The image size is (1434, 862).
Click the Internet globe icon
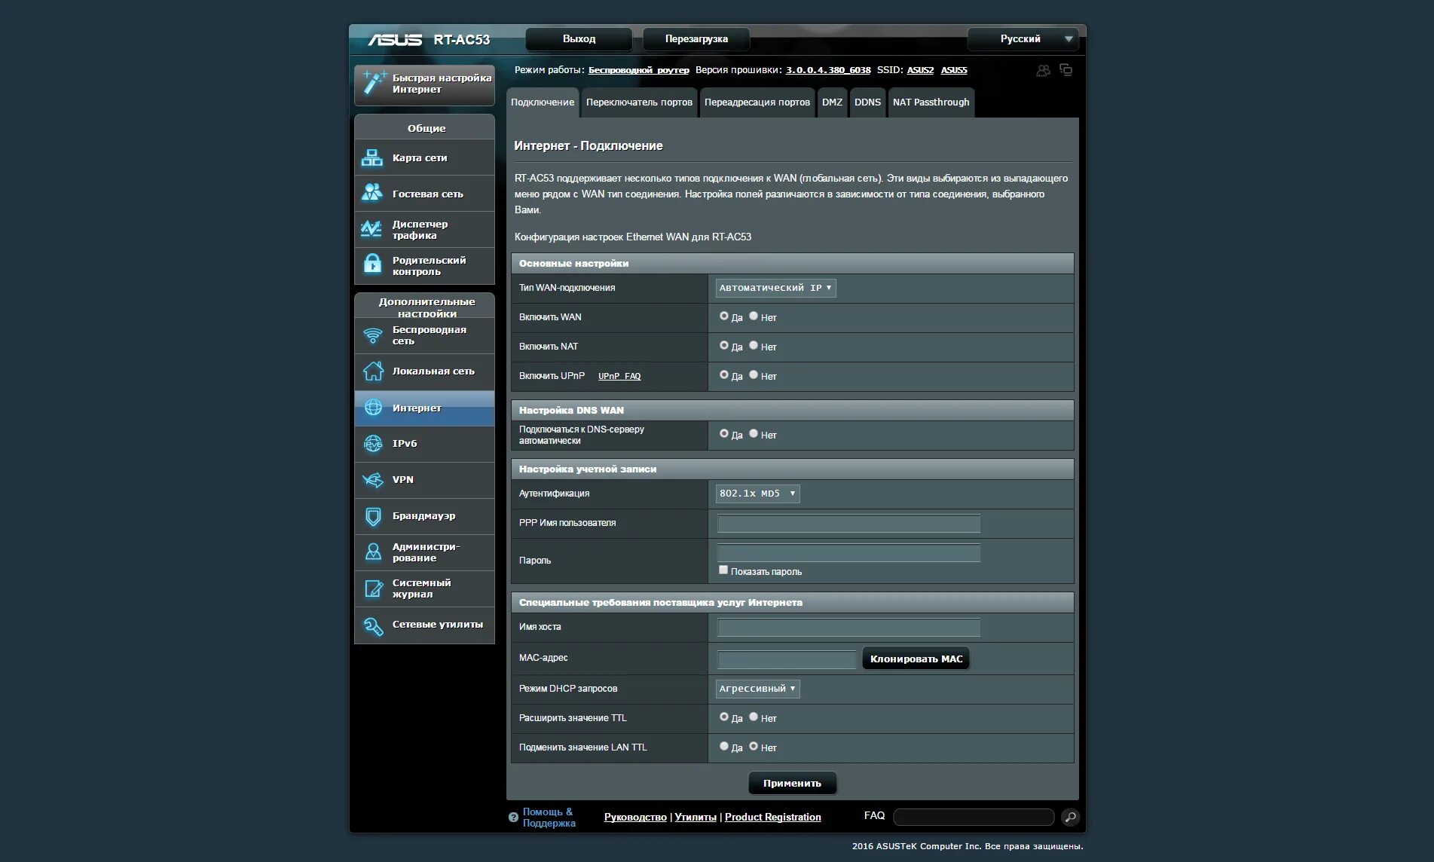(x=373, y=408)
